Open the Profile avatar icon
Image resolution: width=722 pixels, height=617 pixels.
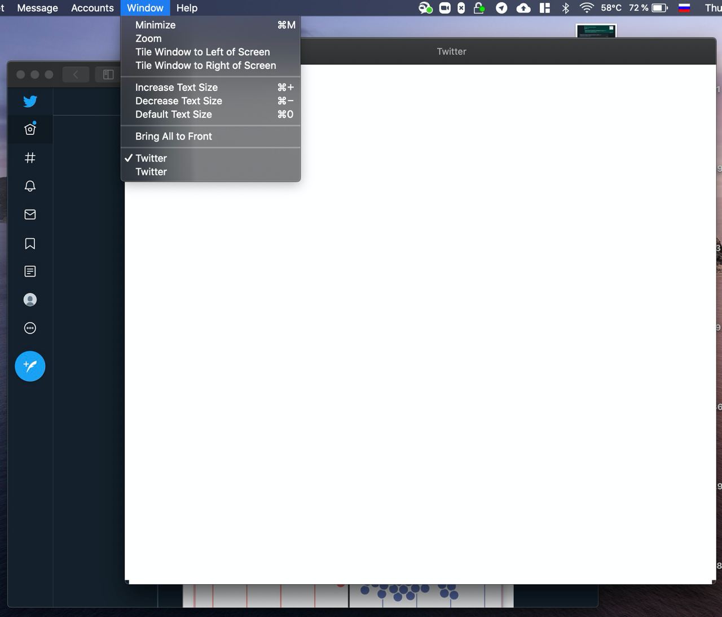point(30,300)
